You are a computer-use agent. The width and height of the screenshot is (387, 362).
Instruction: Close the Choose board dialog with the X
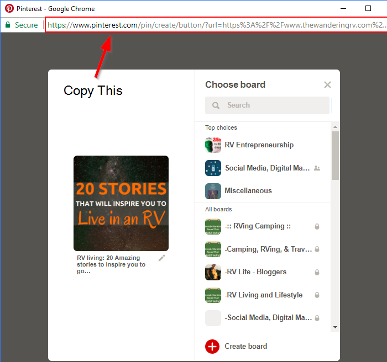pos(327,85)
